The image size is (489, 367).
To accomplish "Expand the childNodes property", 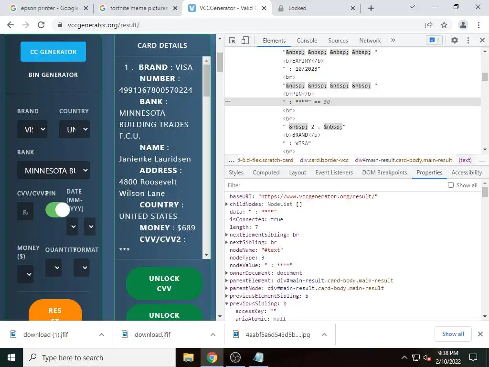I will point(227,204).
